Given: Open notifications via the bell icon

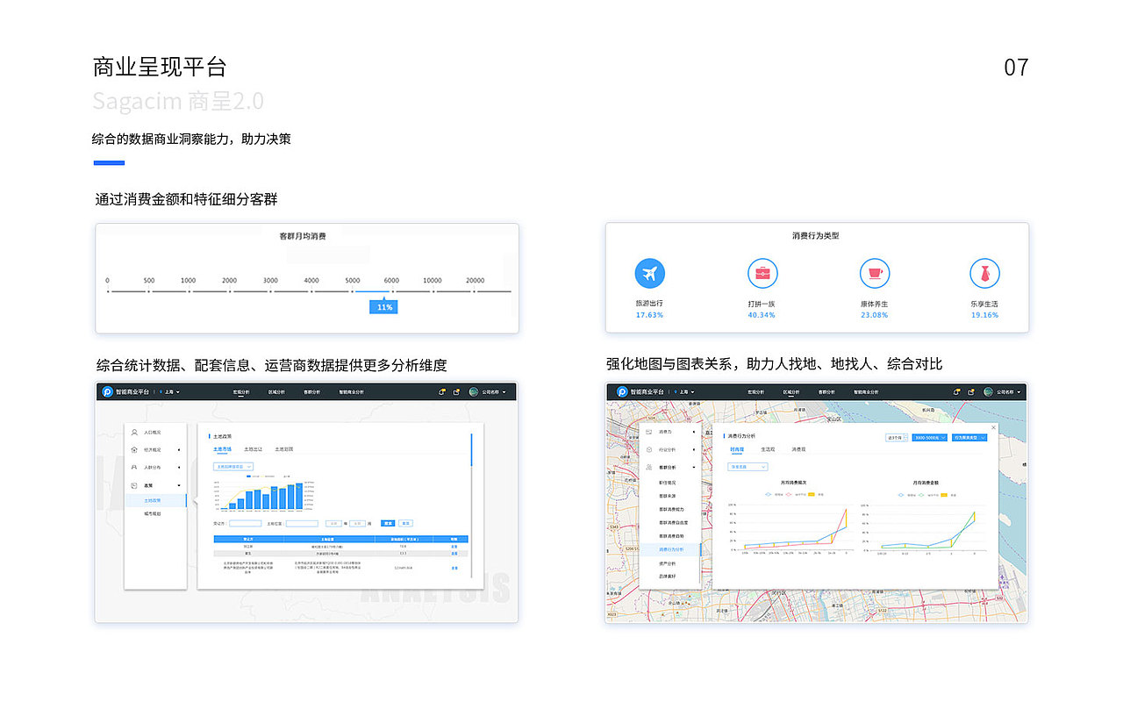Looking at the screenshot, I should click(x=957, y=391).
